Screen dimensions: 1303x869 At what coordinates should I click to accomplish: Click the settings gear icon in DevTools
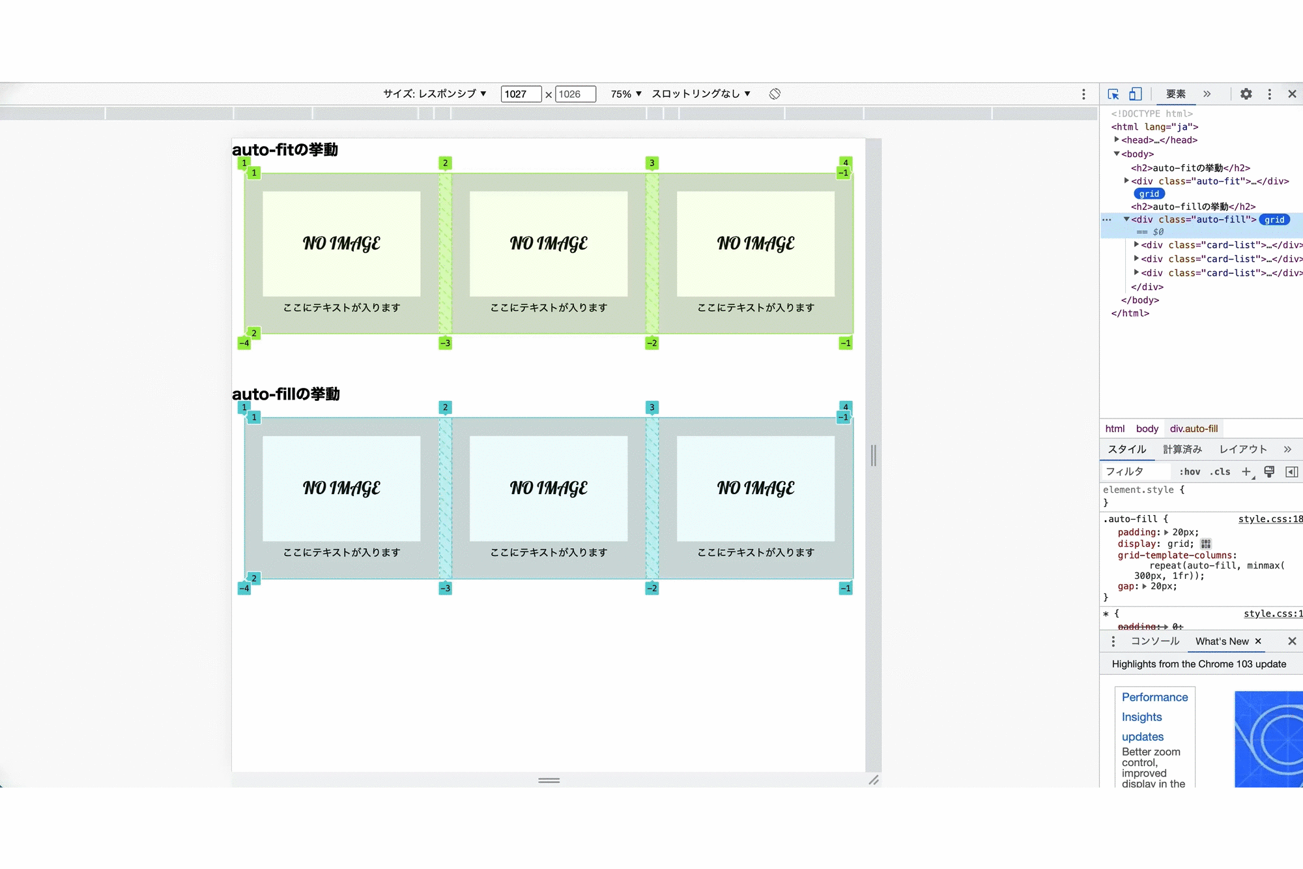click(x=1245, y=94)
